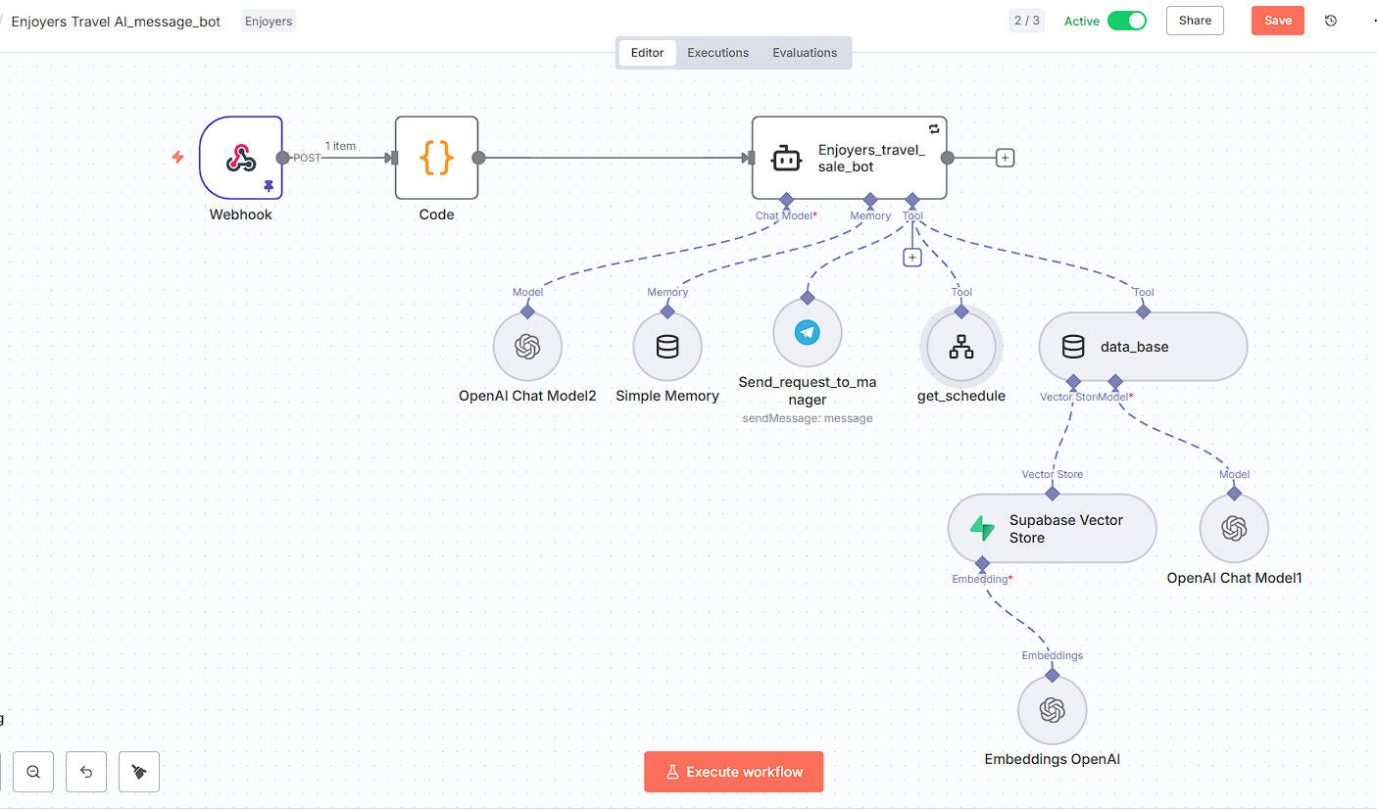Open the Enjoyers_travel_sale_bot agent node

click(849, 158)
